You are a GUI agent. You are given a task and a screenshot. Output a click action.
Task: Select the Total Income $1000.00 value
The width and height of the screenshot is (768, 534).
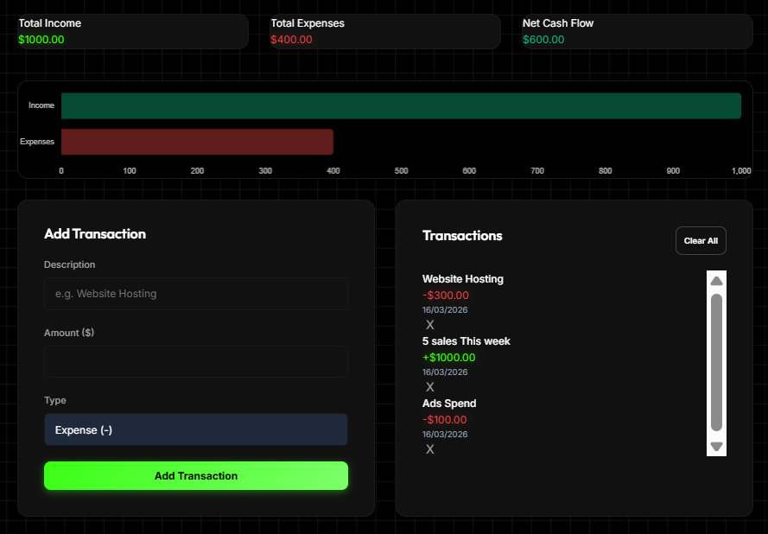[41, 40]
